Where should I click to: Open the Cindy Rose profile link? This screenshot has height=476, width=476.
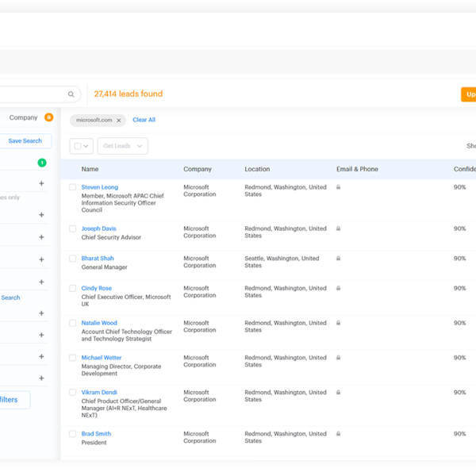(96, 288)
